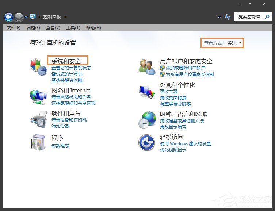The image size is (275, 211).
Task: Click the Ease of Access icon
Action: [147, 143]
